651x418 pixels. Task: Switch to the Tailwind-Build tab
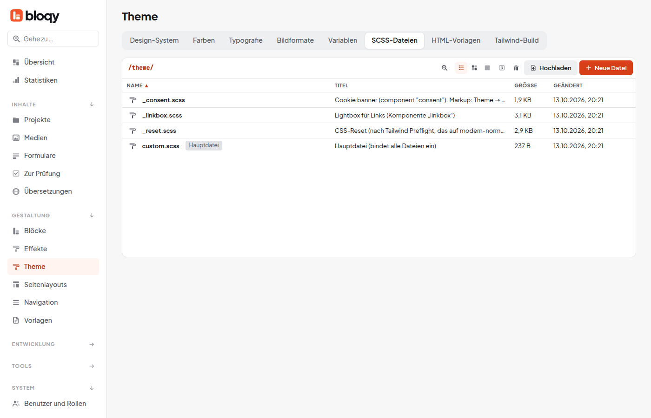click(x=517, y=40)
